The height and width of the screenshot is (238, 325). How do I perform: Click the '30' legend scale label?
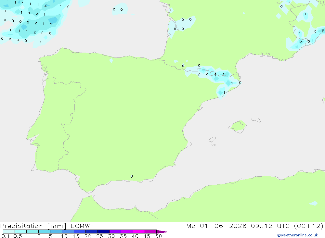(111, 236)
